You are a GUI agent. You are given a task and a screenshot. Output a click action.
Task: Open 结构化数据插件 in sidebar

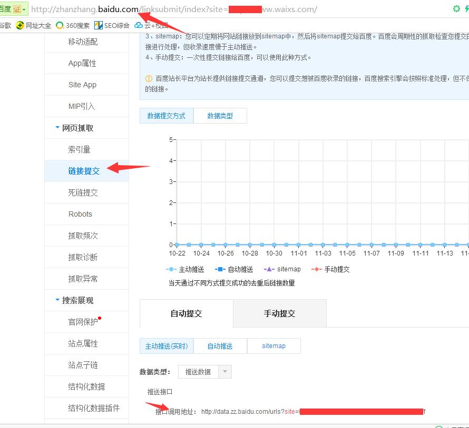(87, 408)
